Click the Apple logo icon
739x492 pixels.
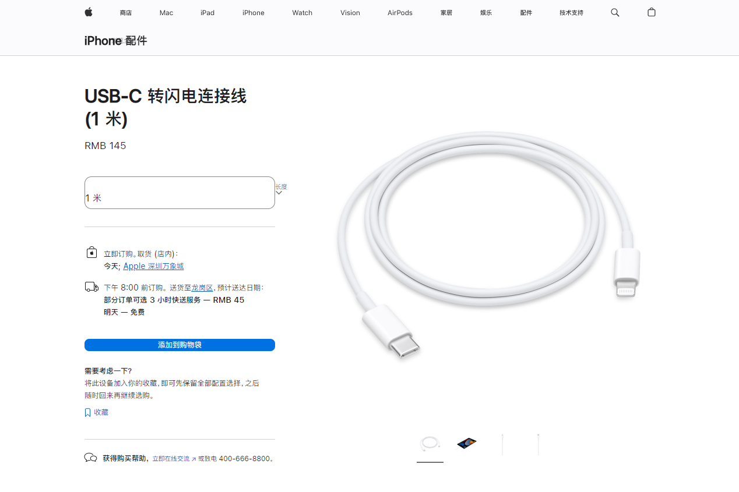pos(89,12)
